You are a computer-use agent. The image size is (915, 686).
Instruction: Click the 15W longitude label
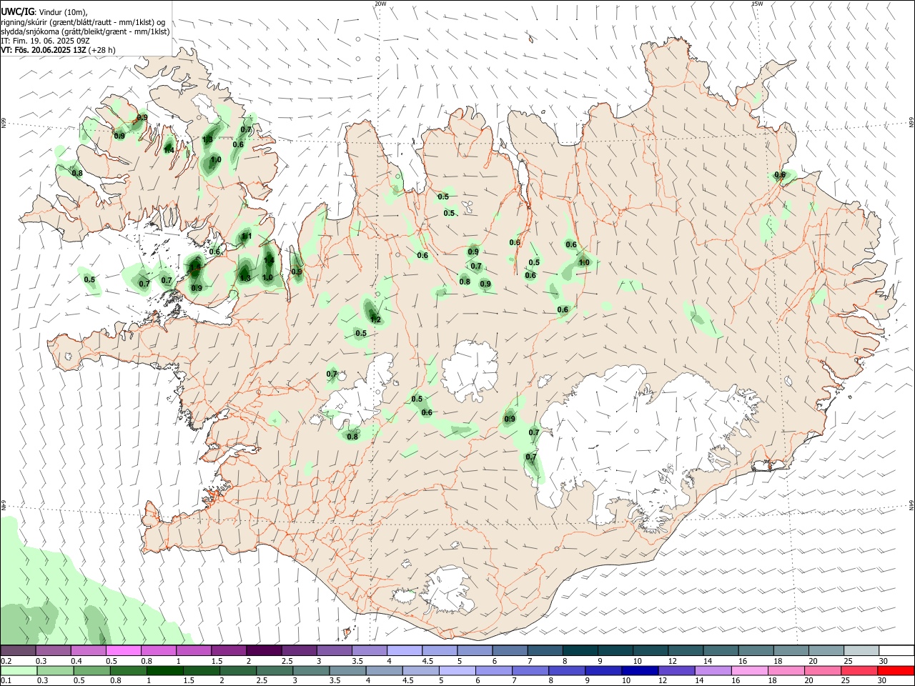coord(758,4)
